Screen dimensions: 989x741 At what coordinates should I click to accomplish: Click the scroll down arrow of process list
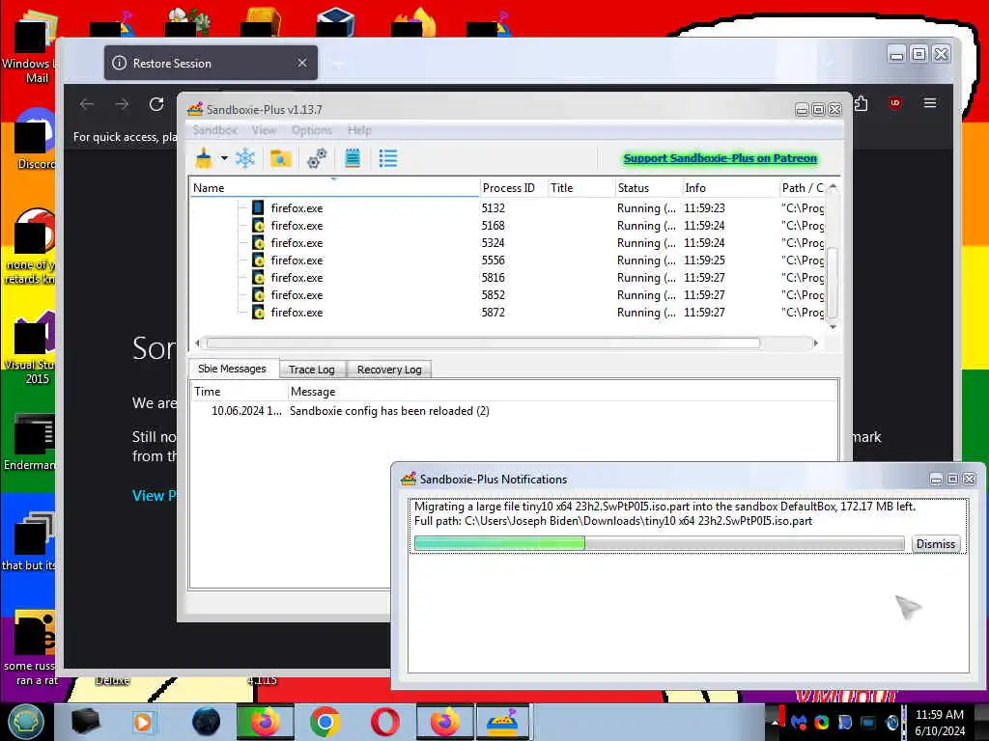click(x=833, y=326)
